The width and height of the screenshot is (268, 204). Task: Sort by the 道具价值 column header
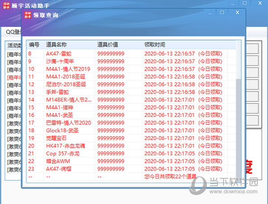[x=118, y=45]
